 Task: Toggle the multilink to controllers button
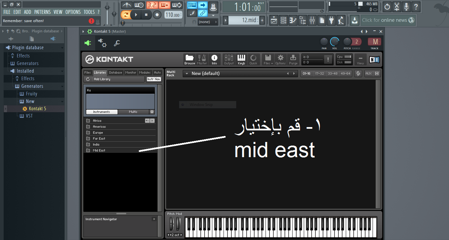pyautogui.click(x=203, y=13)
